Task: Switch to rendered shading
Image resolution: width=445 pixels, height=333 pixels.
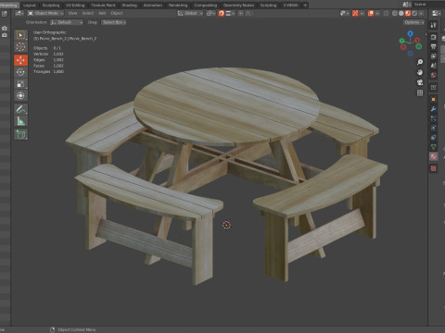Action: point(414,13)
